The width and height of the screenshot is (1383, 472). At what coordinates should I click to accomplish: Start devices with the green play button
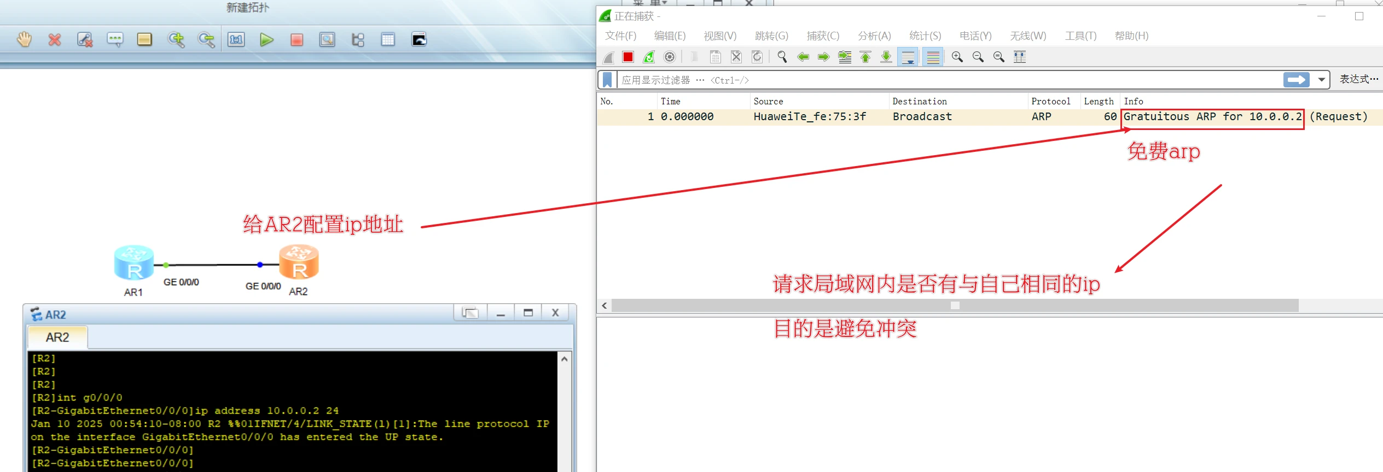(x=266, y=40)
